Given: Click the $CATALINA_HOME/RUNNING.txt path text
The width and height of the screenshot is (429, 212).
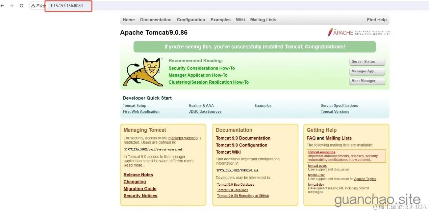Looking at the screenshot, I should 237,170.
